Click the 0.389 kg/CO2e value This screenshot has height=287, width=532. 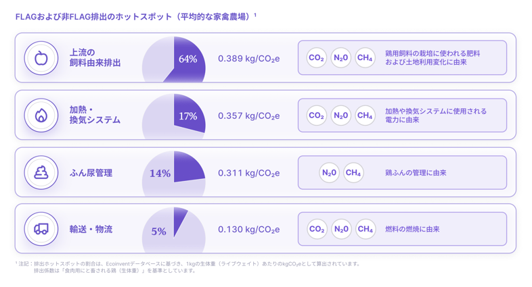pos(248,59)
